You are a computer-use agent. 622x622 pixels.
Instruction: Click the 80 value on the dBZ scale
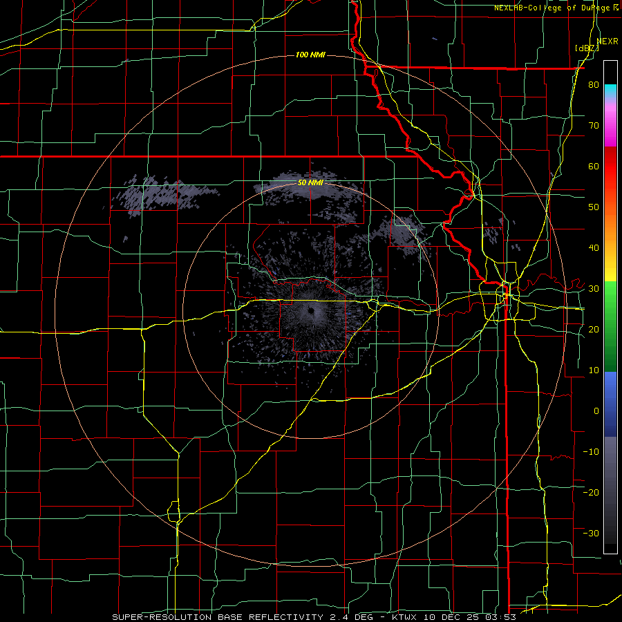pyautogui.click(x=594, y=85)
